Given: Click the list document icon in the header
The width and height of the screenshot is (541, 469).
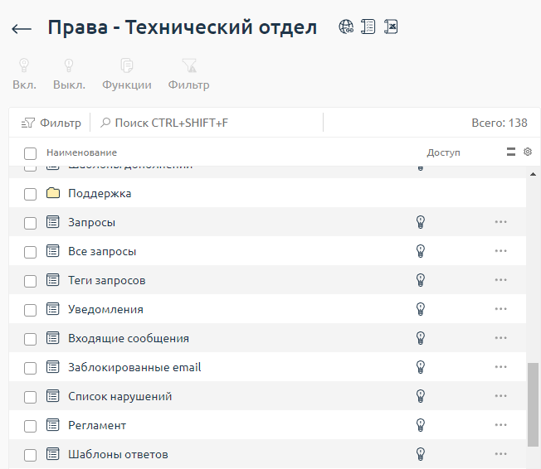Looking at the screenshot, I should pos(368,27).
